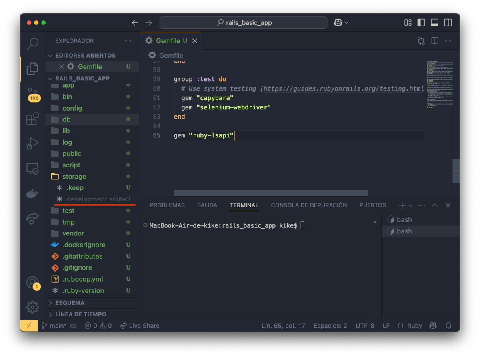Open Explorer Views and More Actions
This screenshot has width=480, height=358.
[x=128, y=41]
